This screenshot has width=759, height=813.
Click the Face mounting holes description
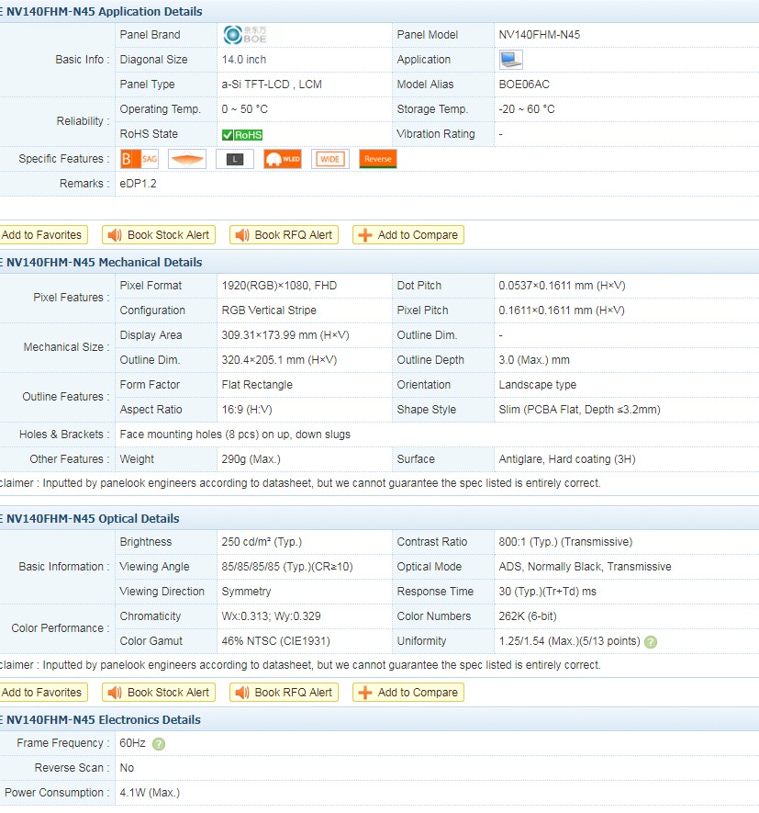pyautogui.click(x=235, y=435)
